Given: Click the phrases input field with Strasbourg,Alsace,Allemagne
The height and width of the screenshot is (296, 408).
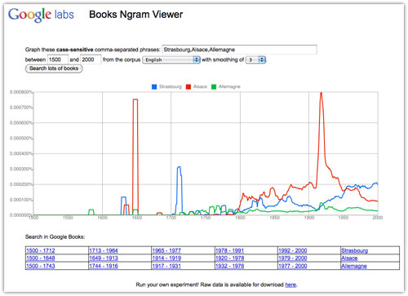Looking at the screenshot, I should coord(239,50).
